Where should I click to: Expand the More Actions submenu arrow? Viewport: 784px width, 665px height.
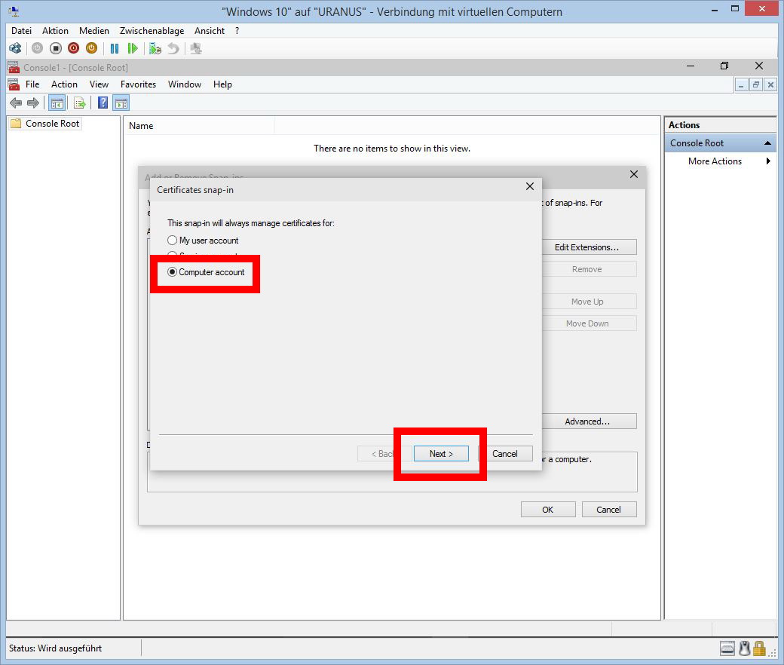tap(767, 161)
